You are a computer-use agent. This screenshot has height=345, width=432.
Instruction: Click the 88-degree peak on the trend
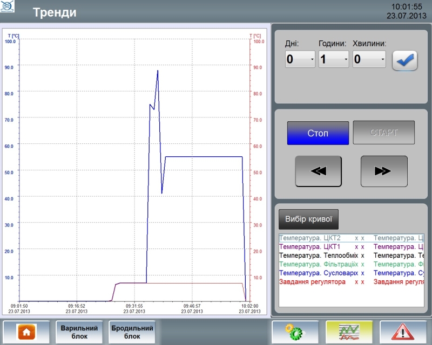158,71
